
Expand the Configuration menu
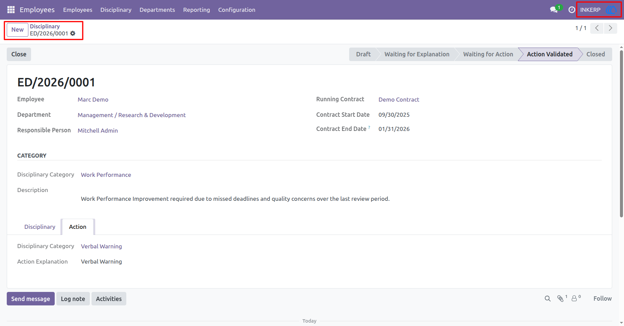(237, 10)
